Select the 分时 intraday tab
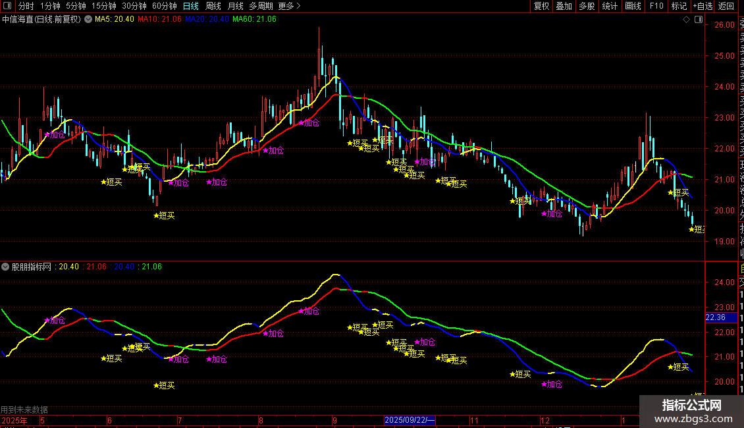 26,6
